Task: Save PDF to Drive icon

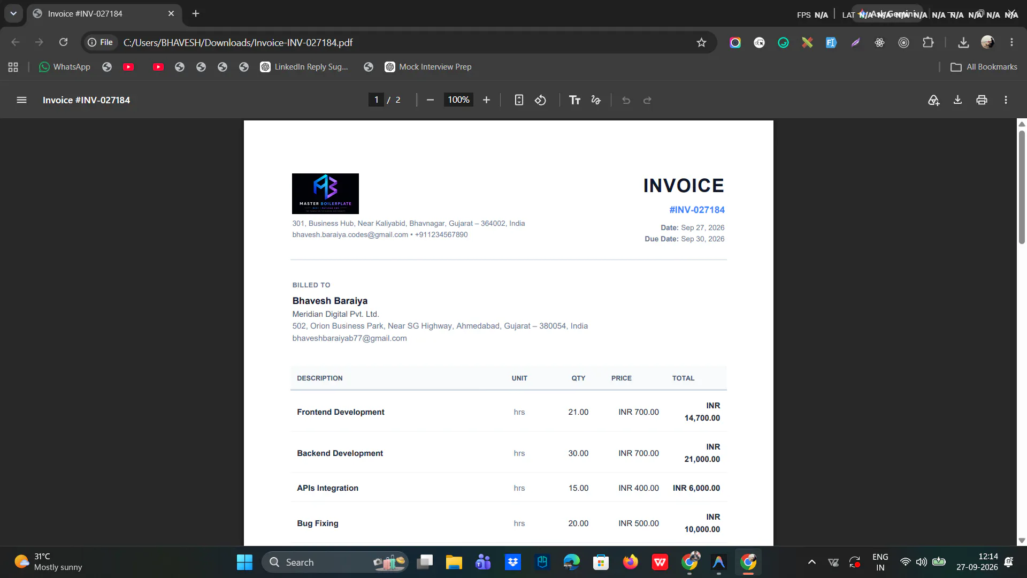Action: pyautogui.click(x=933, y=100)
